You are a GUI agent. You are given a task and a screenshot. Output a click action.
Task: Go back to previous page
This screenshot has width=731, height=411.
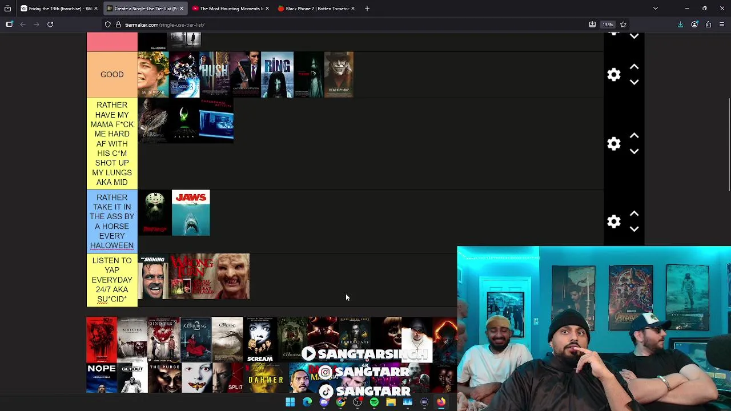(23, 25)
